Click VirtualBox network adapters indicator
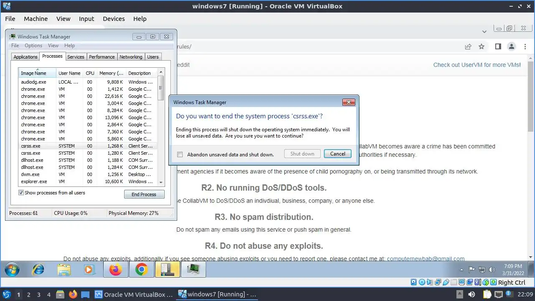The height and width of the screenshot is (301, 535). [438, 283]
